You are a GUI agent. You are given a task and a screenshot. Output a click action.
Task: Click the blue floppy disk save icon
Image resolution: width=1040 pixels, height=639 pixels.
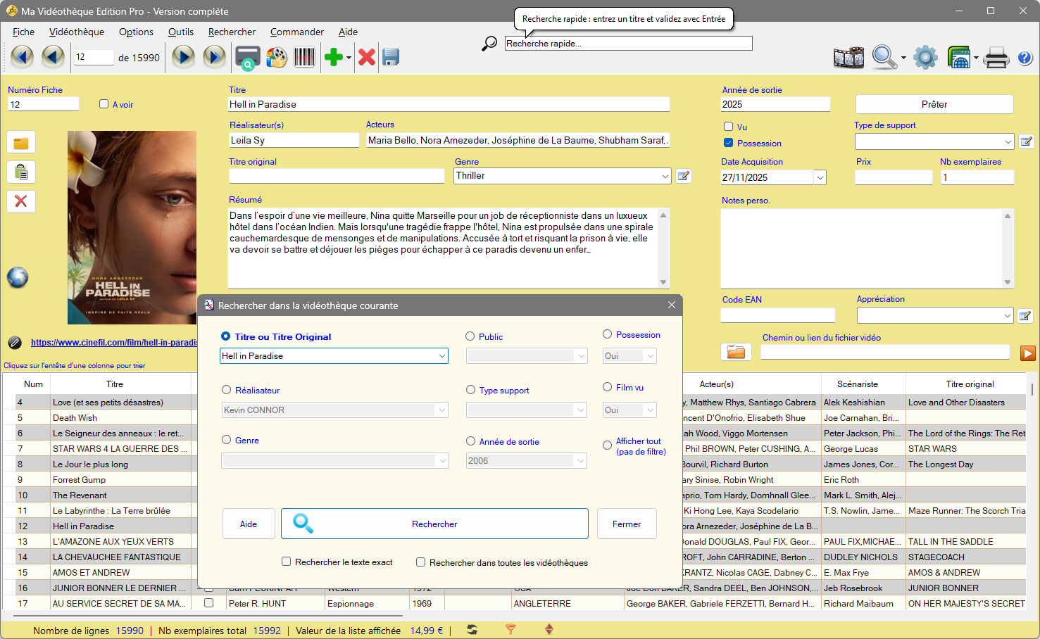[391, 57]
